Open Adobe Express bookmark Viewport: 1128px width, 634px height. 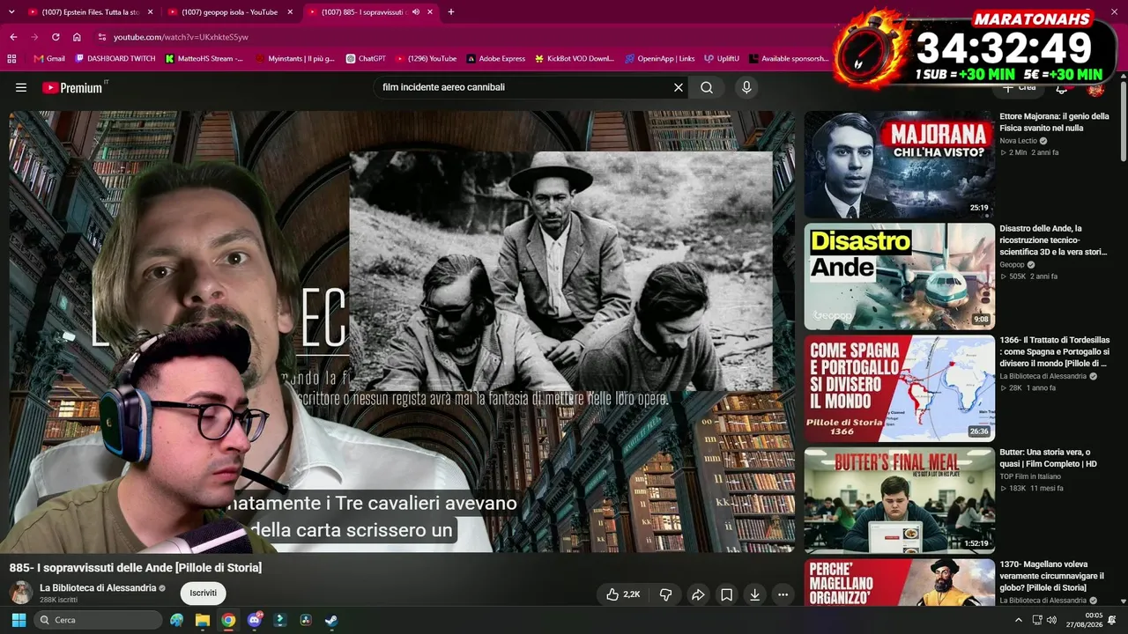coord(496,59)
